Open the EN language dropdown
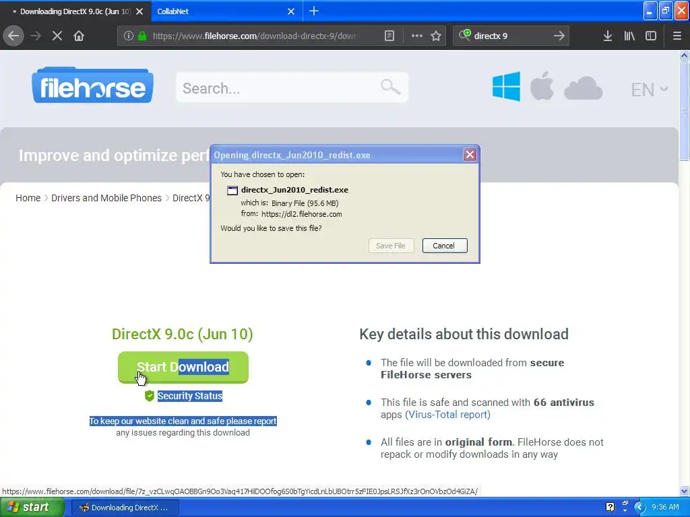 [x=649, y=90]
